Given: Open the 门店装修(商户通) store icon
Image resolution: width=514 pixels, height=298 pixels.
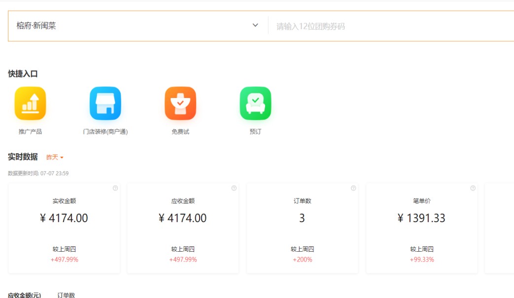Looking at the screenshot, I should point(105,103).
